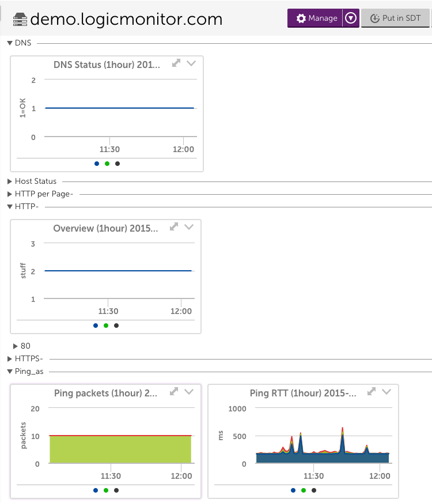Enlarge the Ping packets graph
The image size is (432, 503).
(175, 392)
